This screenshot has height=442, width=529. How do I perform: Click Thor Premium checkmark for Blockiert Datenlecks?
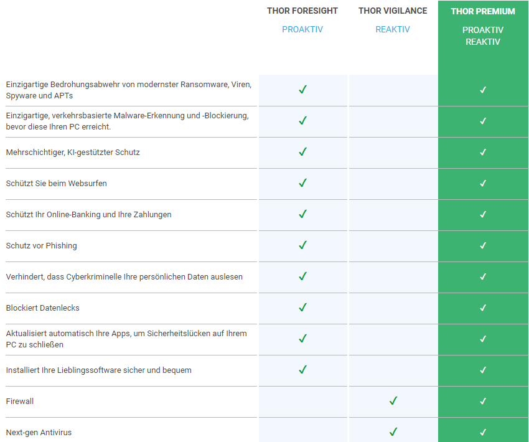pos(483,308)
